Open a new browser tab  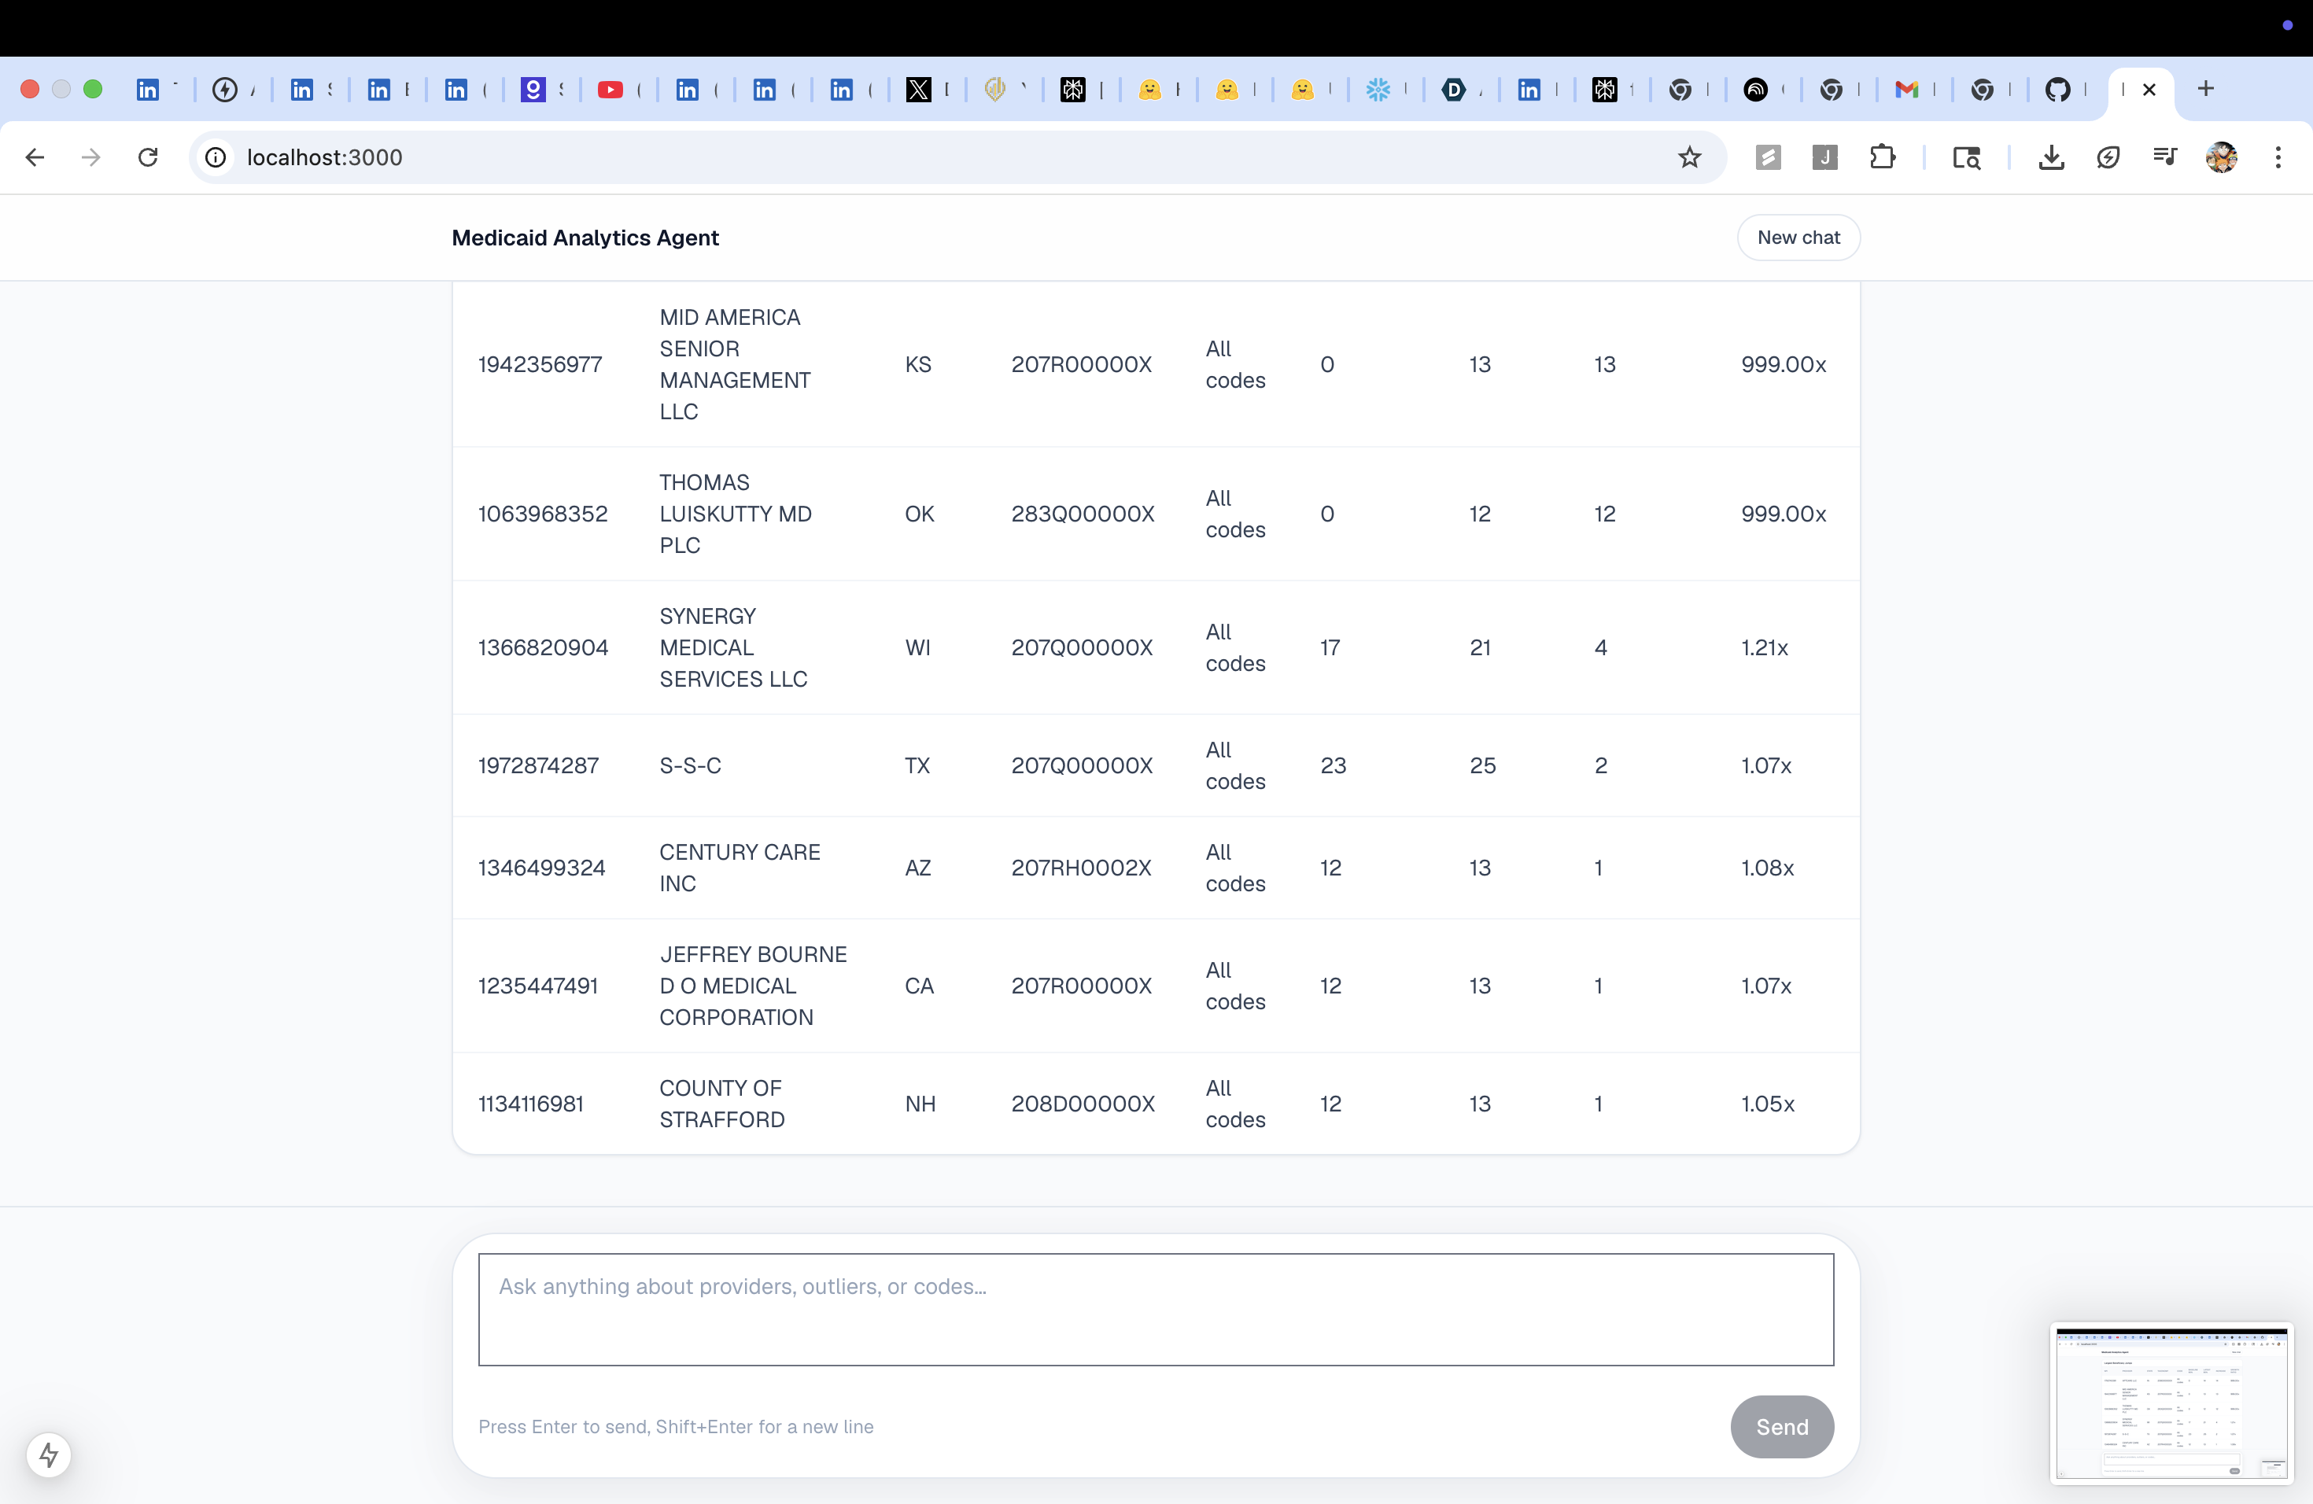[x=2206, y=90]
